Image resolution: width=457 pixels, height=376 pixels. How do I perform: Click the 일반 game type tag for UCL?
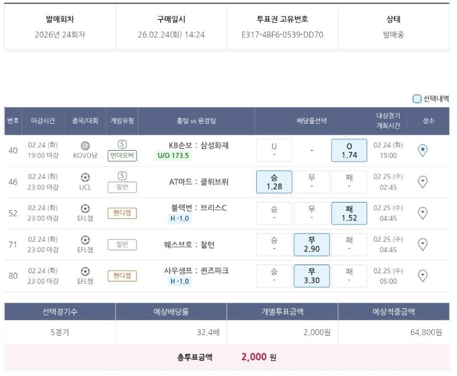pyautogui.click(x=122, y=187)
